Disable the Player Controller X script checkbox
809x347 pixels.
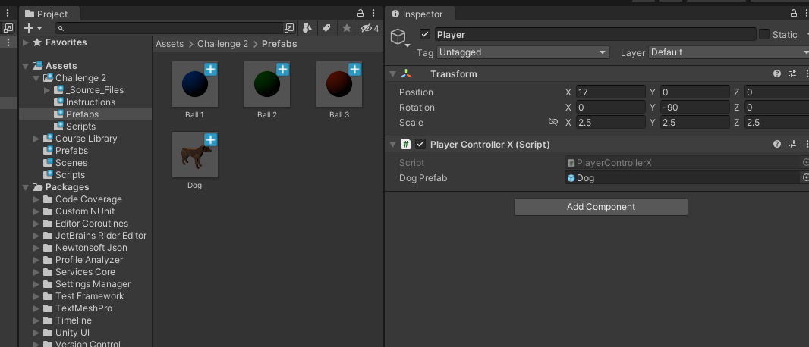(x=420, y=145)
